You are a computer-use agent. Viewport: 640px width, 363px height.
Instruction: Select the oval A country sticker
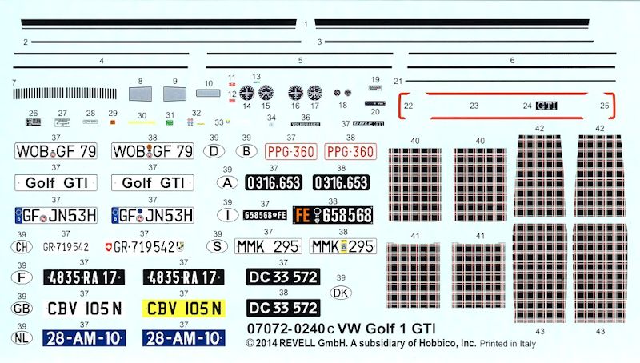[x=227, y=181]
